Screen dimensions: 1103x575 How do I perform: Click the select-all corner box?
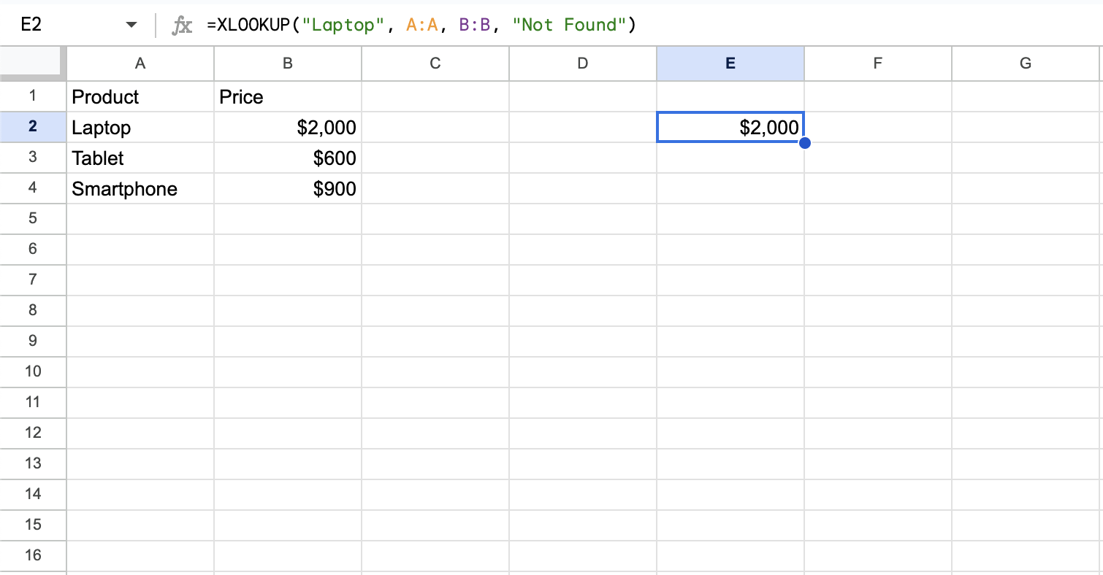point(33,63)
